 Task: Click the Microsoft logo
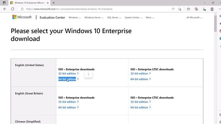pyautogui.click(x=22, y=17)
